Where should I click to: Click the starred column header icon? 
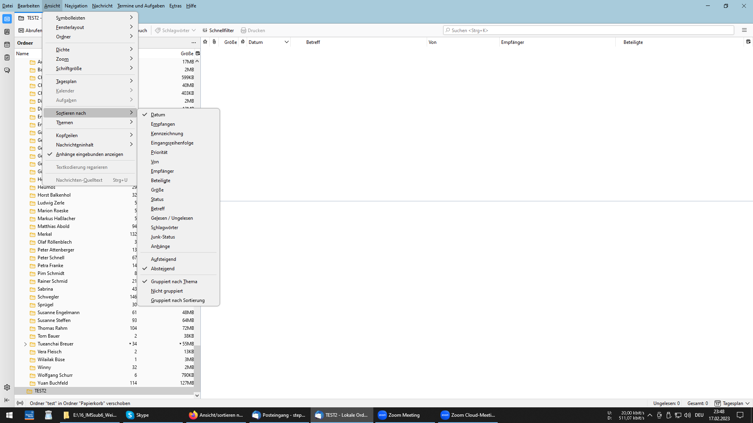point(205,42)
